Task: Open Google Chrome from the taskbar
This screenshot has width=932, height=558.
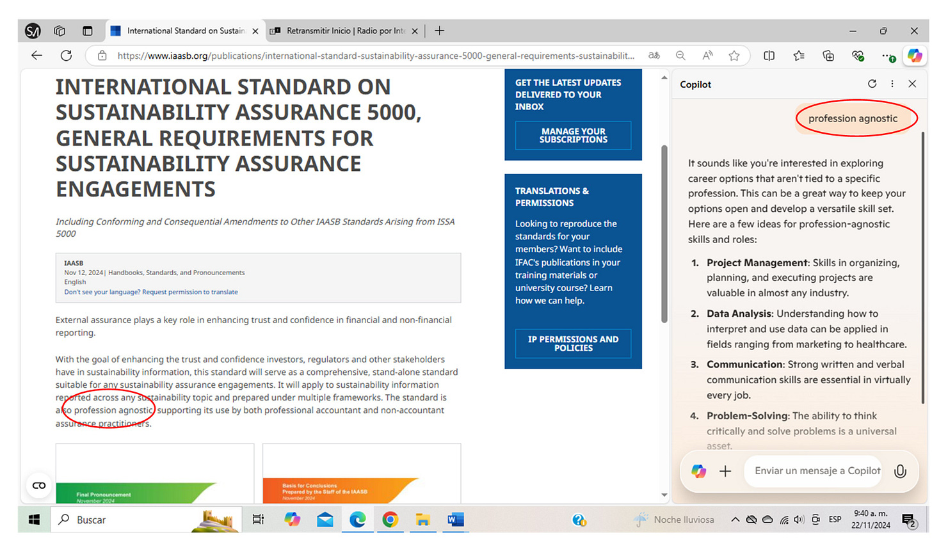Action: tap(390, 520)
